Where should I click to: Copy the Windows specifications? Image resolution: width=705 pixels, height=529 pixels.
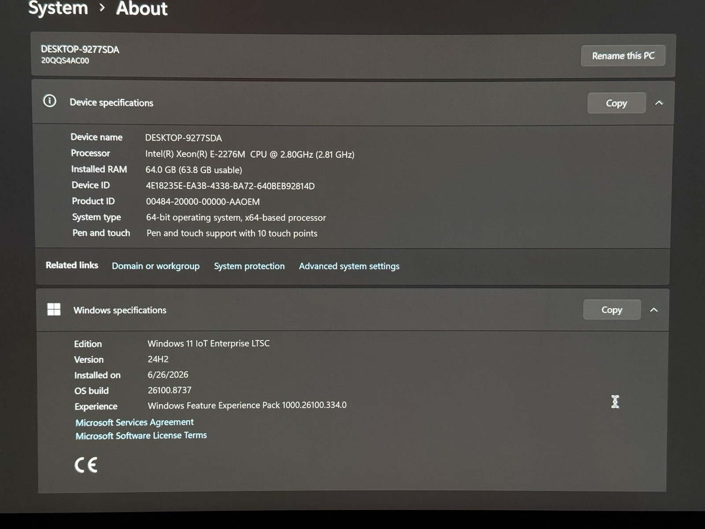(612, 310)
